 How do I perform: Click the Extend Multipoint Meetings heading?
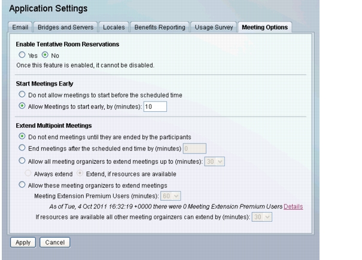(x=54, y=126)
